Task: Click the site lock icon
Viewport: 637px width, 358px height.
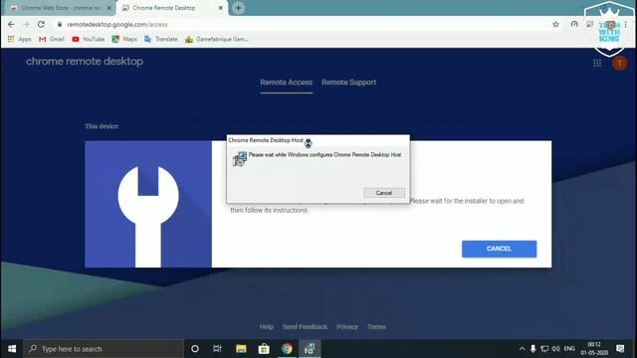Action: point(60,24)
